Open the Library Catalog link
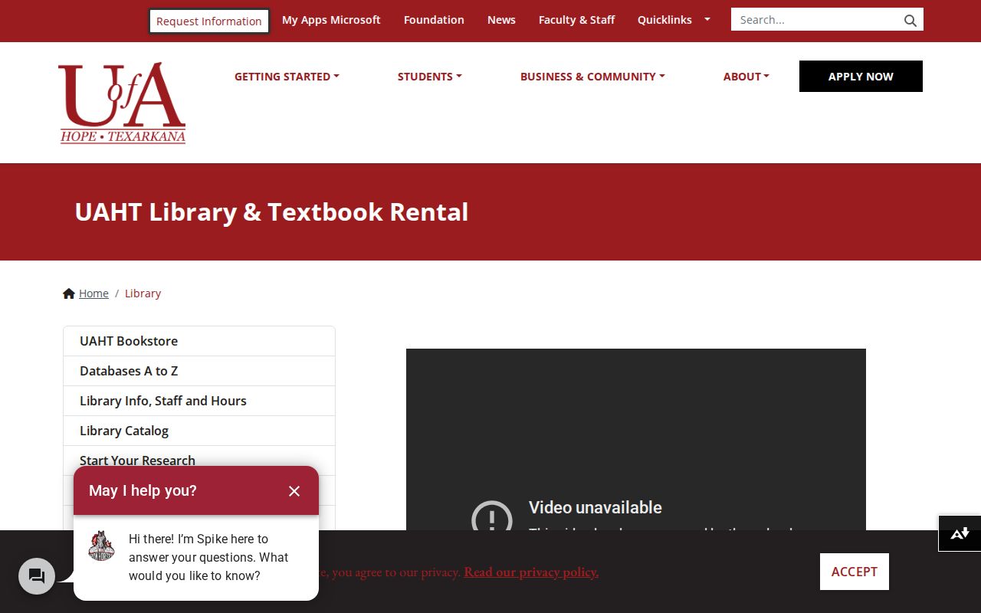 coord(199,431)
